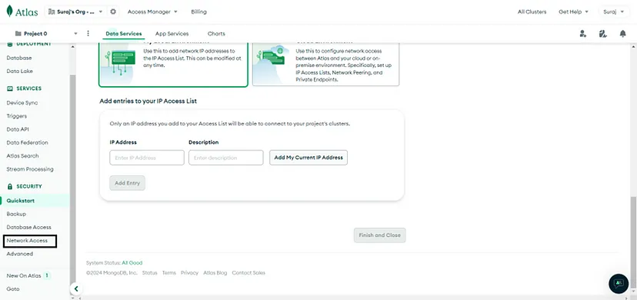Open the Get Help dropdown
The height and width of the screenshot is (300, 637).
pyautogui.click(x=573, y=12)
